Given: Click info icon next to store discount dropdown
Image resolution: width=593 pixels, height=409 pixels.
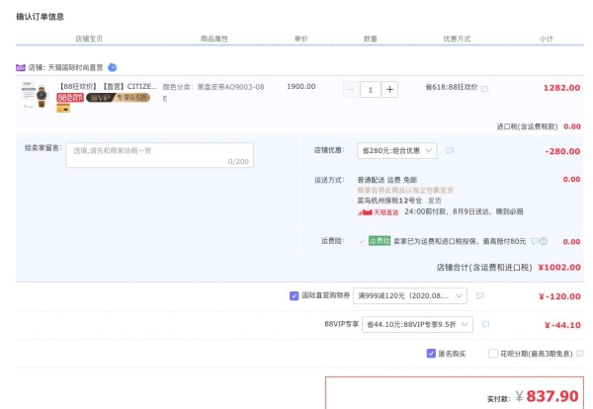Looking at the screenshot, I should tap(450, 150).
